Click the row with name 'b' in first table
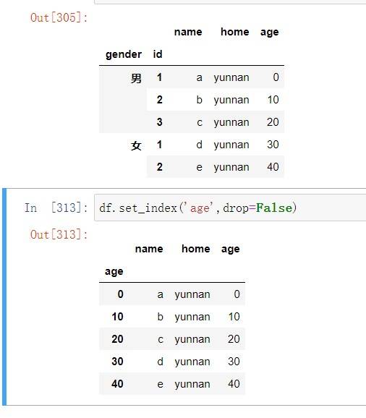 (216, 100)
